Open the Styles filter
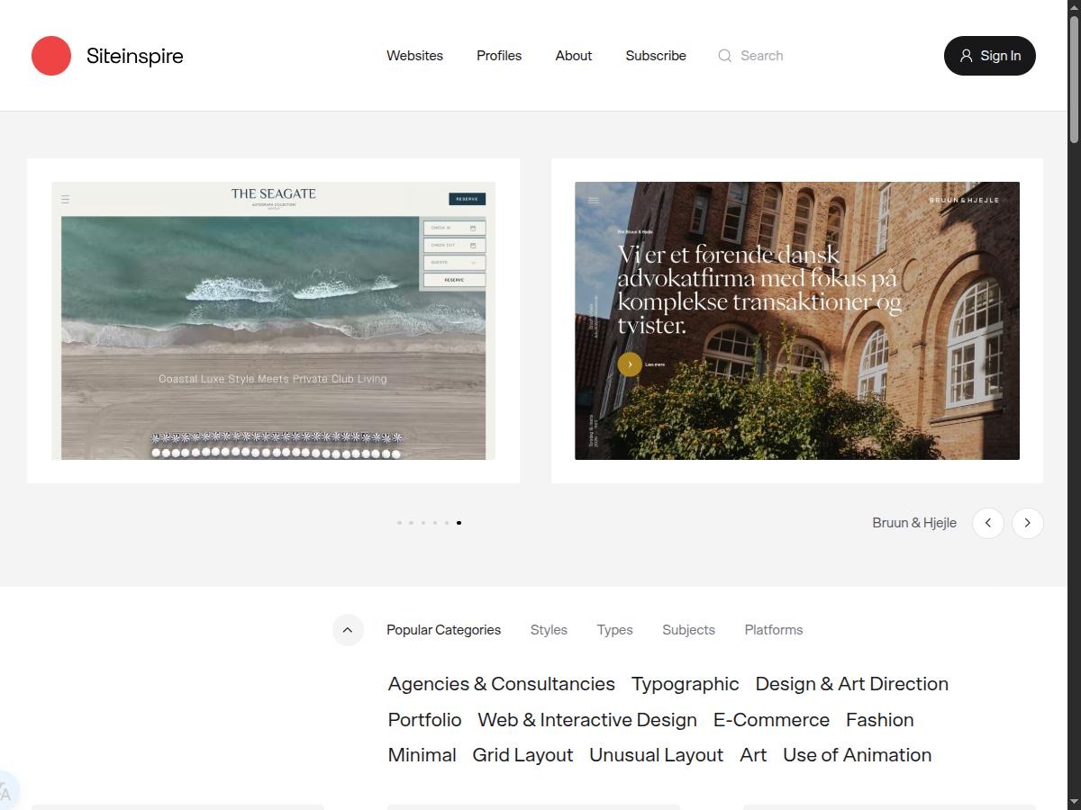Viewport: 1081px width, 810px height. tap(549, 630)
